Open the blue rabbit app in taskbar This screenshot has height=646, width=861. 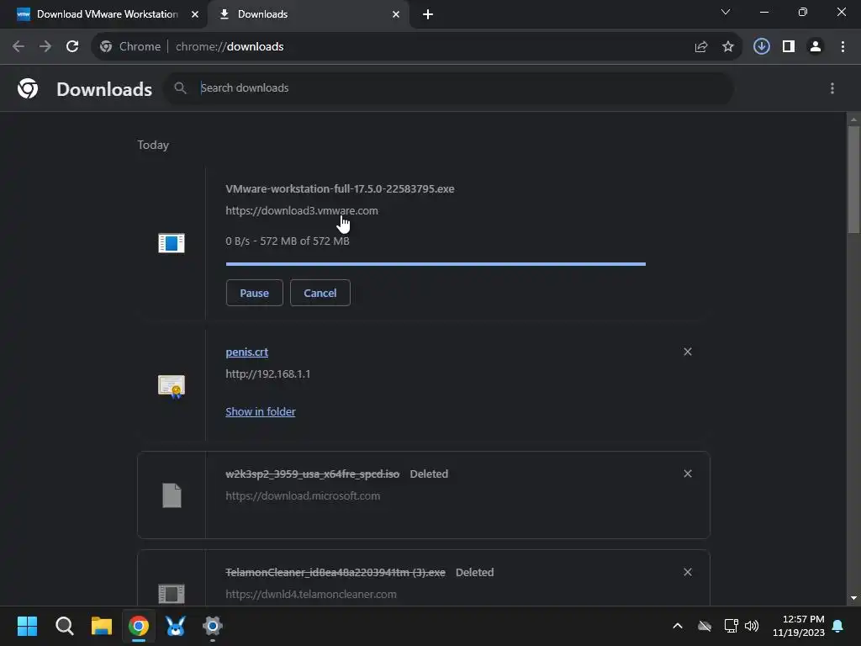[x=176, y=626]
